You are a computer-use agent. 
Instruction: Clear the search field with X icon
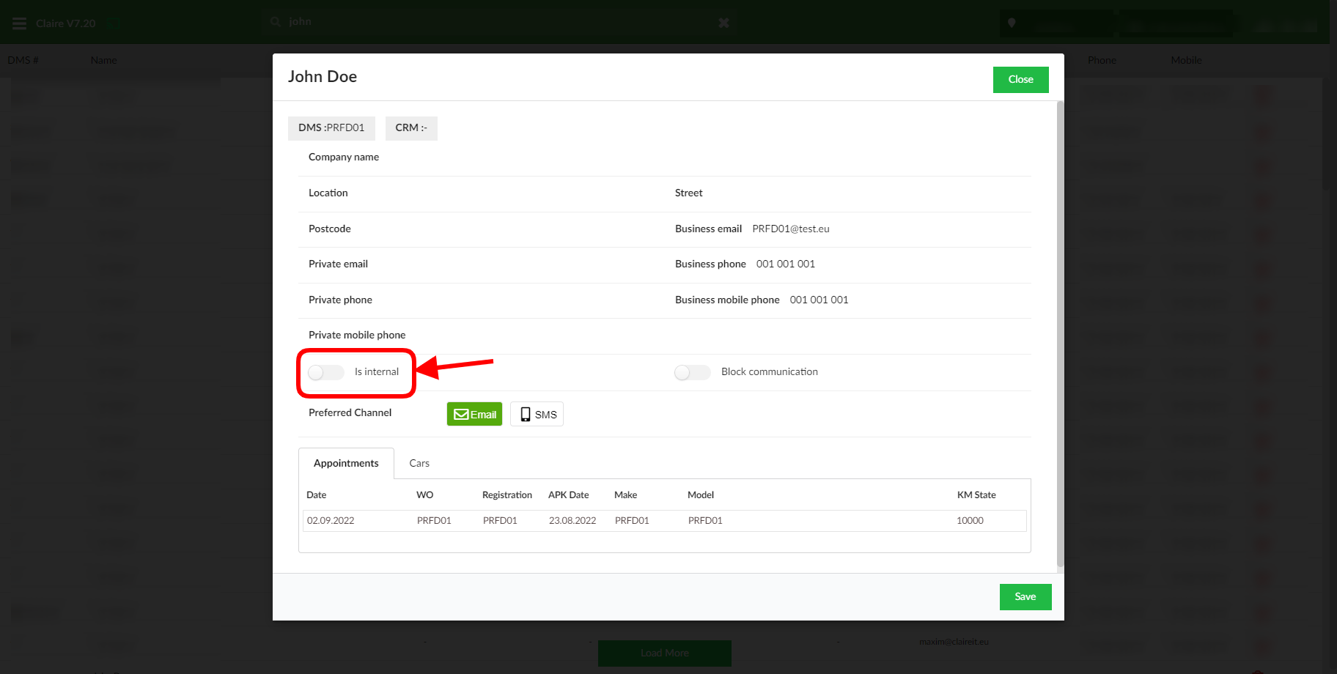pyautogui.click(x=723, y=23)
